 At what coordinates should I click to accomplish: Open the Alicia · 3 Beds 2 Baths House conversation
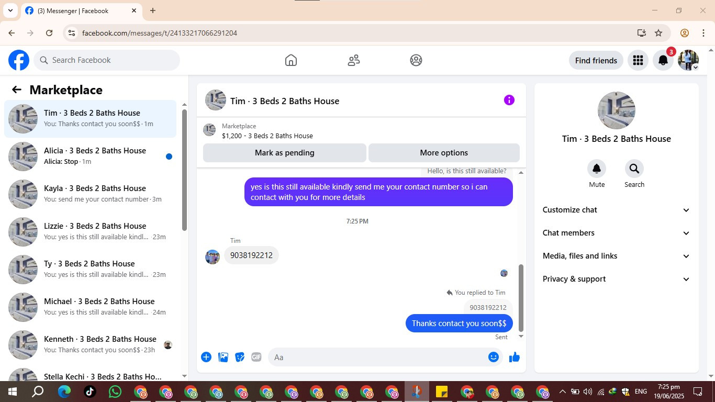click(x=91, y=157)
